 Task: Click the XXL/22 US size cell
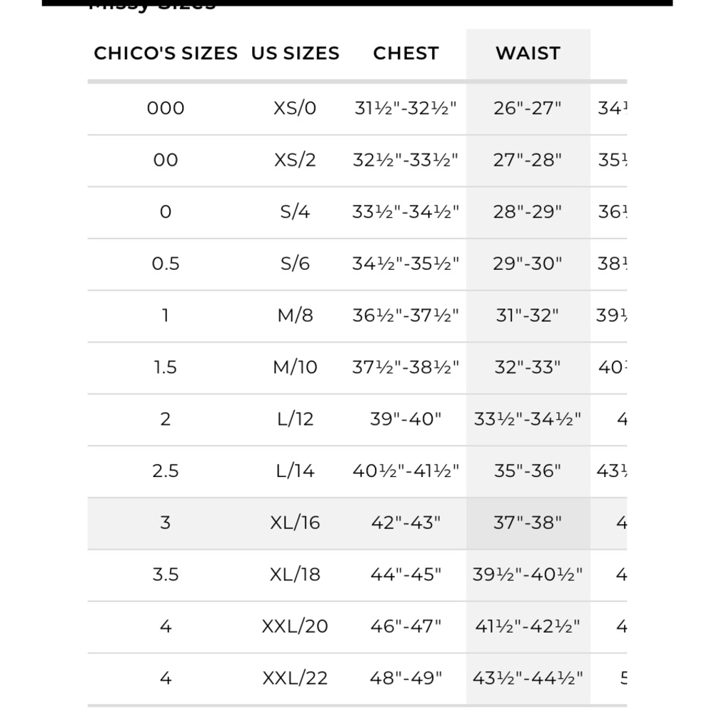[295, 678]
